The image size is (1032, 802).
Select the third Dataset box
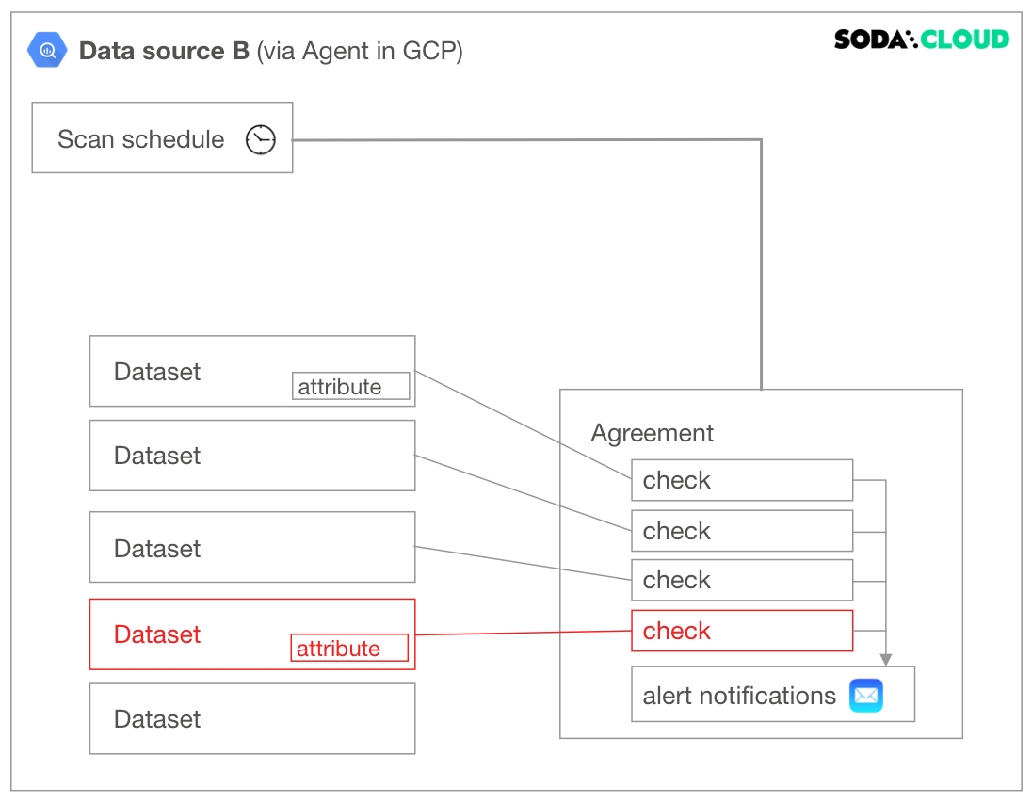point(251,547)
